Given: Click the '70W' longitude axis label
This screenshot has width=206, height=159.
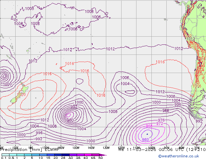Looking at the screenshot, I should coord(197,148).
